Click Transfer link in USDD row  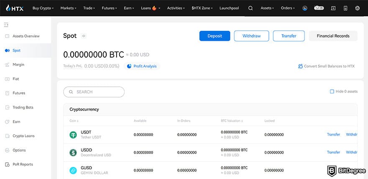(x=334, y=152)
